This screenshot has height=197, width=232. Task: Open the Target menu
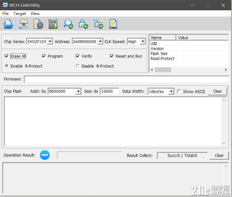click(20, 14)
